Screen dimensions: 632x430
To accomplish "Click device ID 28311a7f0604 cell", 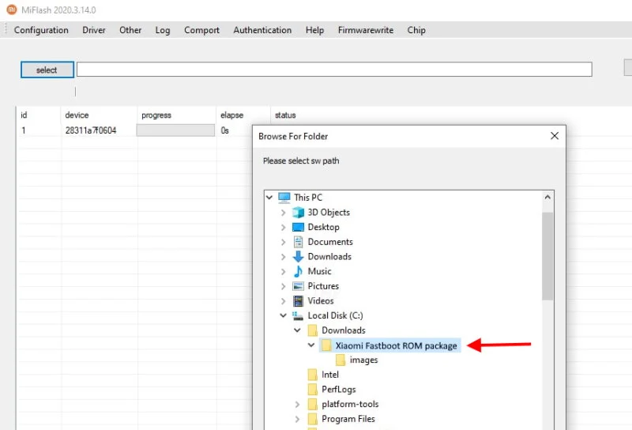I will 91,130.
